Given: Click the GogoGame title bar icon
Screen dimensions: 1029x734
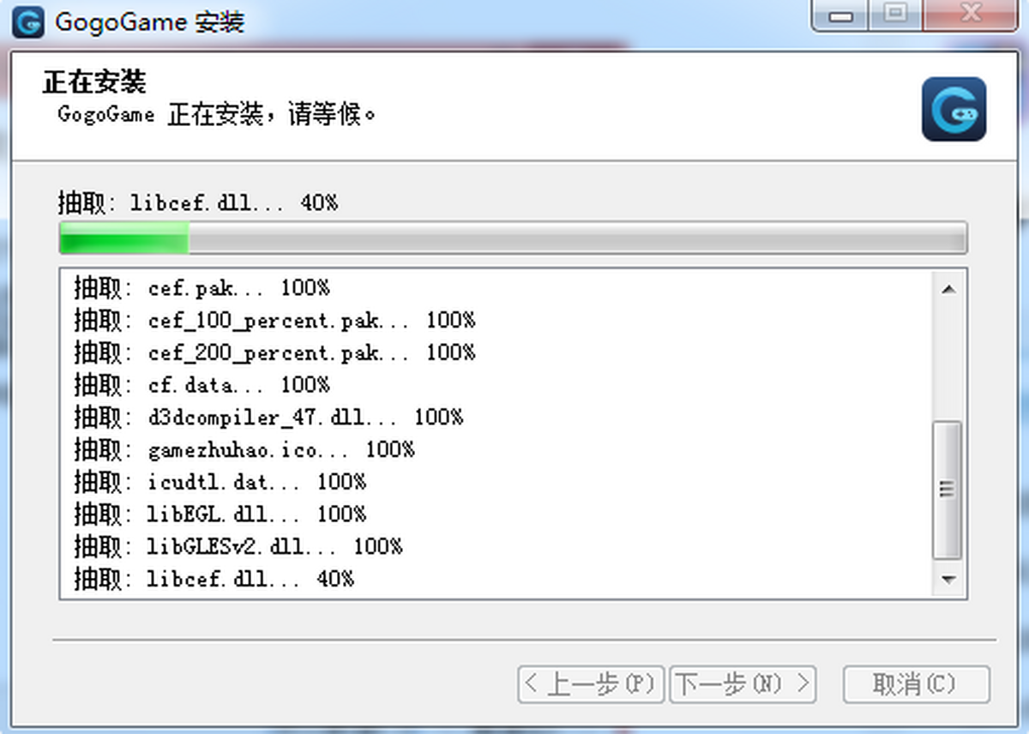Looking at the screenshot, I should pyautogui.click(x=28, y=21).
